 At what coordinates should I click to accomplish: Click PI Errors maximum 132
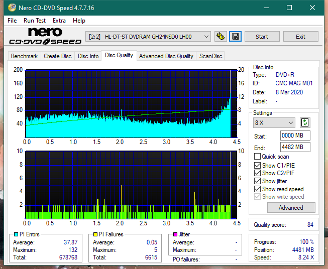[x=73, y=250]
